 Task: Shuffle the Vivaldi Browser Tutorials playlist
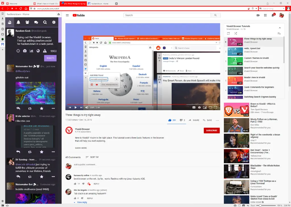[x=235, y=33]
